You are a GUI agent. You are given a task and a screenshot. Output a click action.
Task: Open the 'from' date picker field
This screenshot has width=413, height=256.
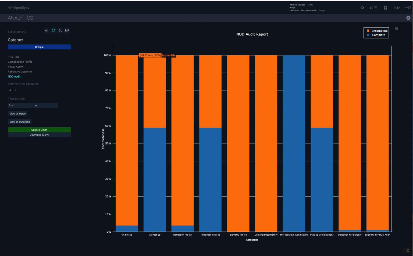tap(20, 106)
